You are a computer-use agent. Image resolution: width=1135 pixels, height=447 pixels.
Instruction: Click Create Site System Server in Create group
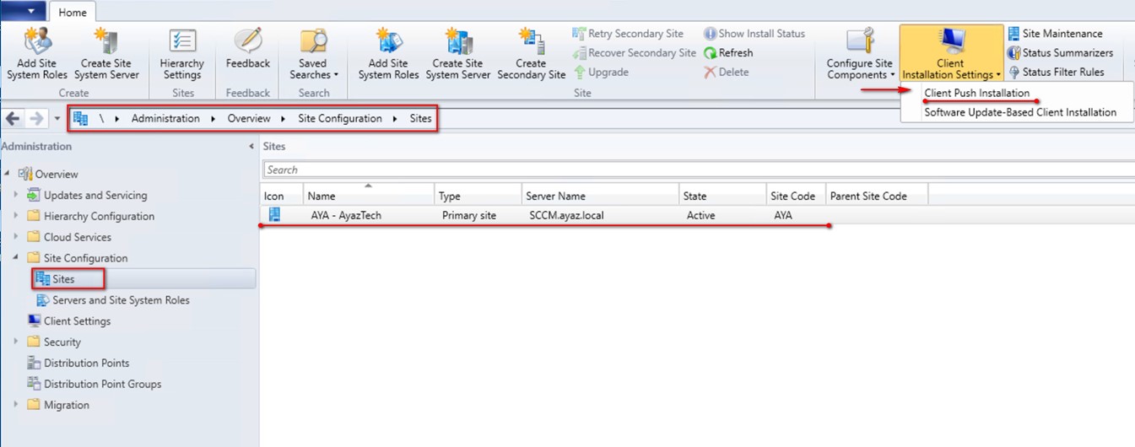[x=107, y=54]
